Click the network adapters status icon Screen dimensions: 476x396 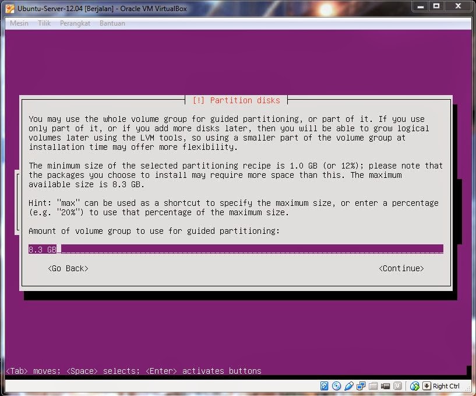pyautogui.click(x=361, y=386)
